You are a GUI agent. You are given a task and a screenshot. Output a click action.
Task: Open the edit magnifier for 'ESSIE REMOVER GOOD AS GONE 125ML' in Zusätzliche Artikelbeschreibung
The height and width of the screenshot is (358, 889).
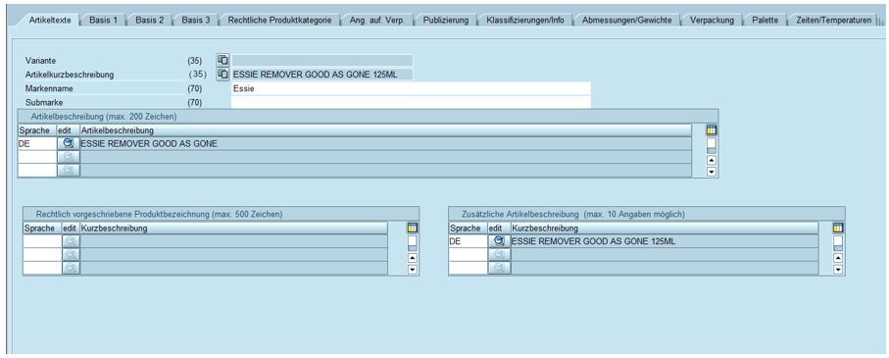pos(500,241)
